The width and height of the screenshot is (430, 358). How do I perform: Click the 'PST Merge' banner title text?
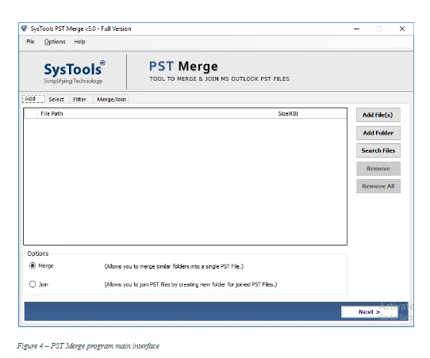click(183, 67)
